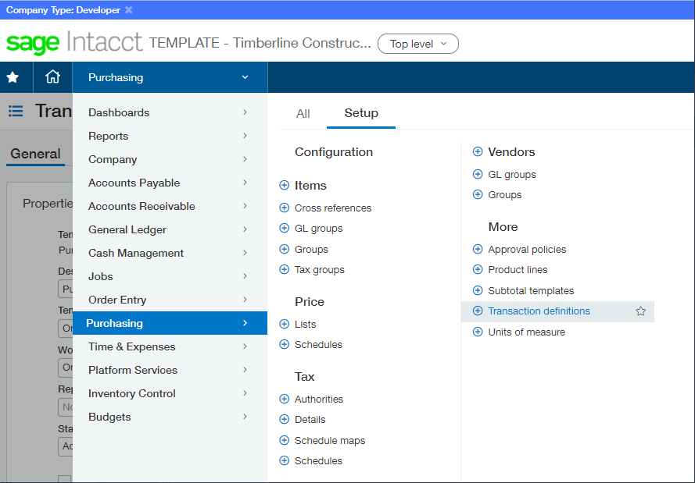Open the Top level entity dropdown
Screen dimensions: 695x483
[x=418, y=44]
